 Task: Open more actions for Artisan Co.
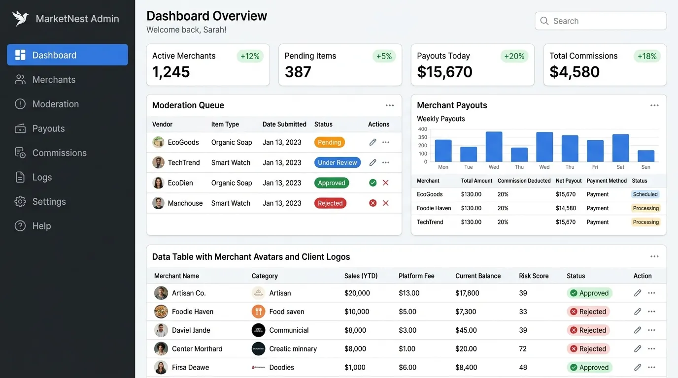coord(651,293)
